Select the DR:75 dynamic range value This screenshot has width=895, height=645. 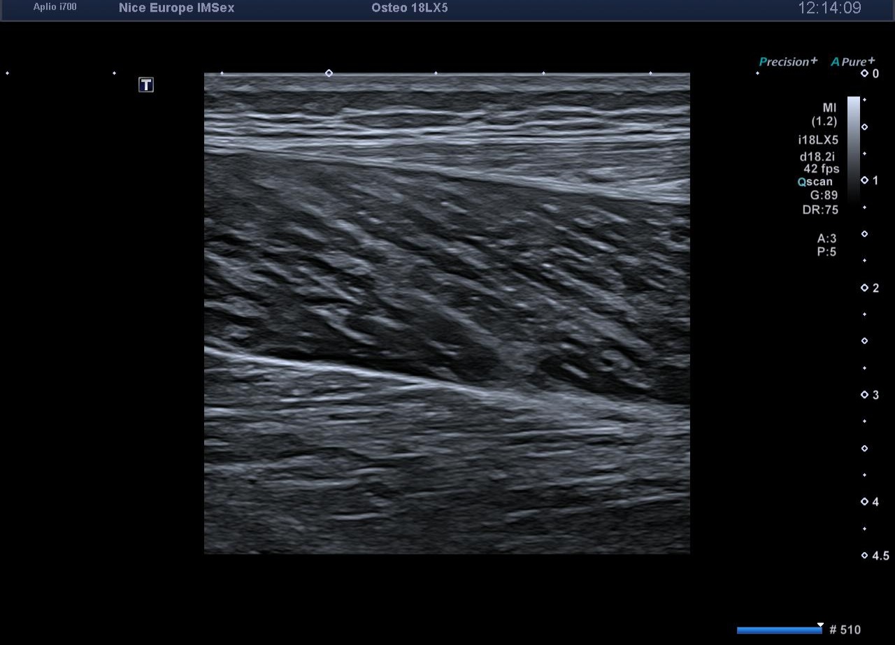click(819, 210)
